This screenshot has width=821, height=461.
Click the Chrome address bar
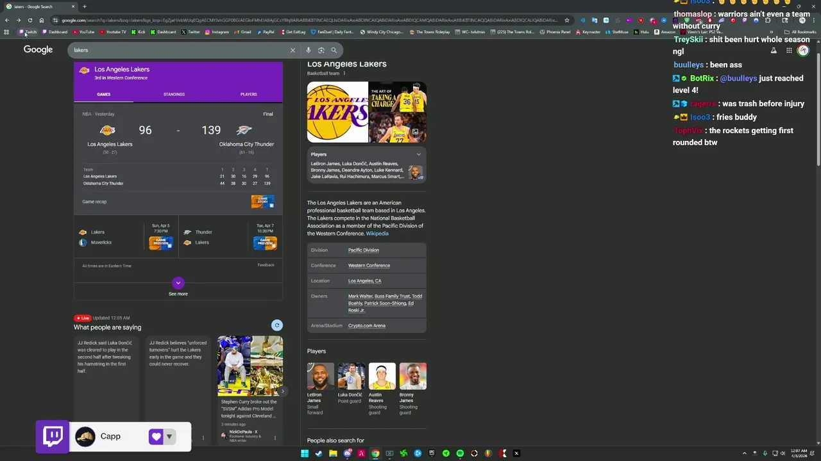click(309, 20)
